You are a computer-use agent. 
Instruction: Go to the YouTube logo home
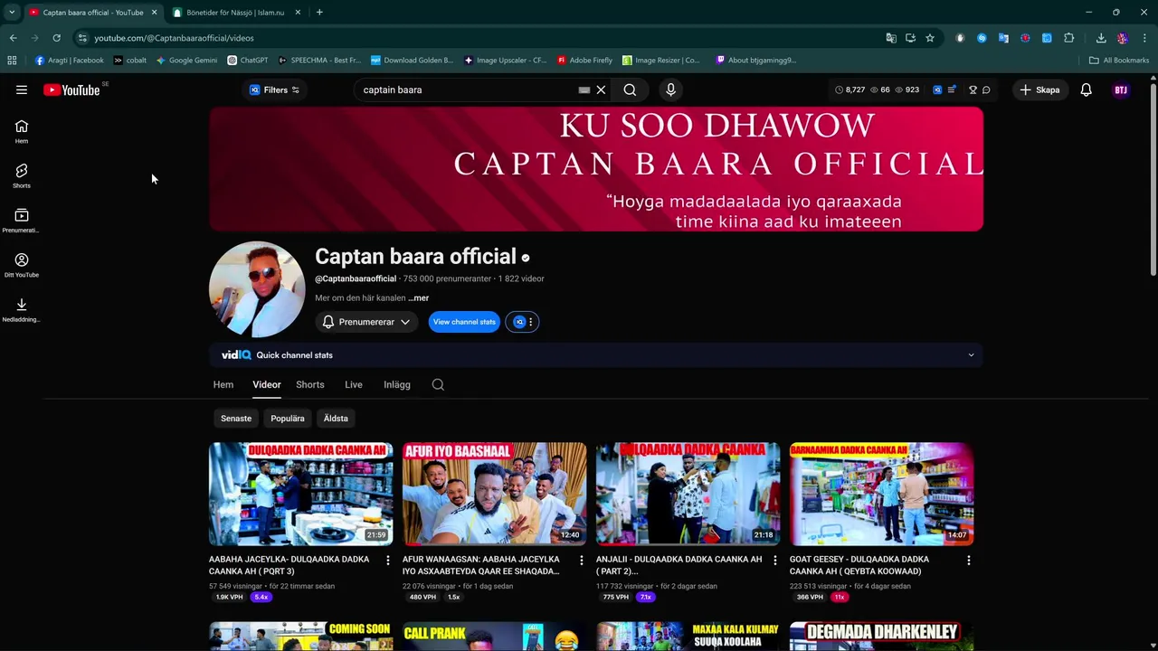(x=71, y=90)
